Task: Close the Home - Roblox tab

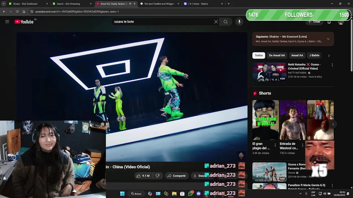Action: (222, 4)
